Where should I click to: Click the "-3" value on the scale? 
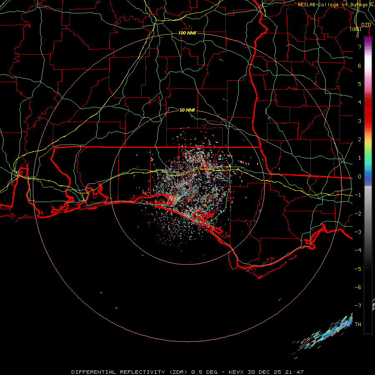358,232
